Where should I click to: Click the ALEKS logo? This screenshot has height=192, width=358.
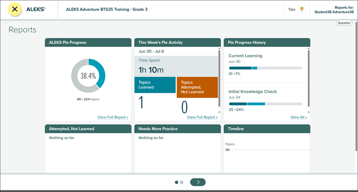(x=35, y=9)
